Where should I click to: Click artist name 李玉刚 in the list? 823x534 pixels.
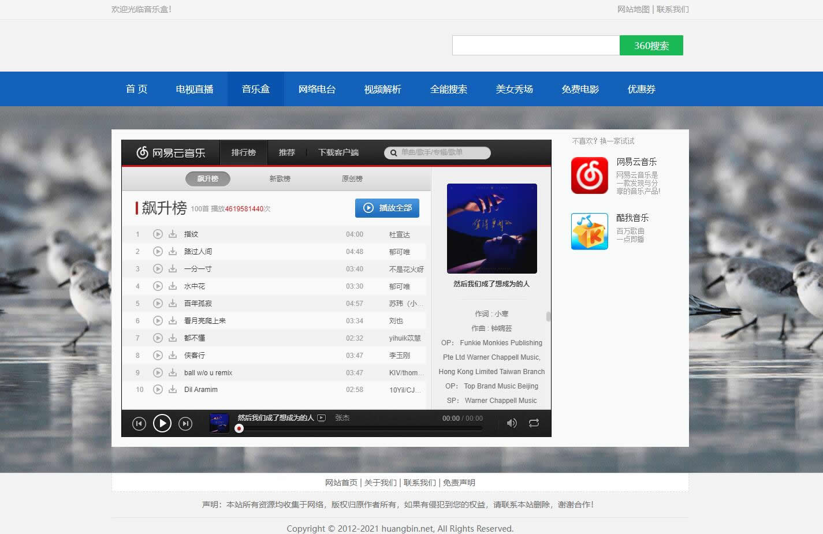pos(400,356)
